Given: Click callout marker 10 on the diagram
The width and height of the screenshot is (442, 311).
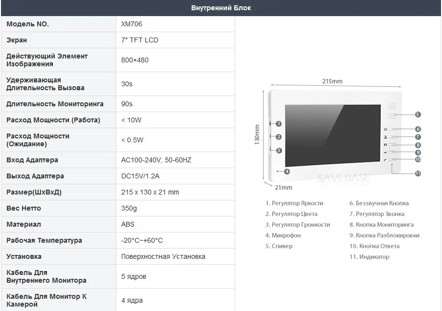Looking at the screenshot, I should pos(418,159).
